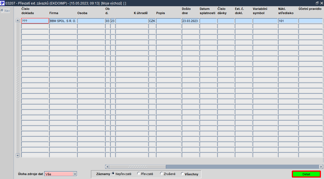
Task: Click the Osoba field in first row
Action: (91, 21)
